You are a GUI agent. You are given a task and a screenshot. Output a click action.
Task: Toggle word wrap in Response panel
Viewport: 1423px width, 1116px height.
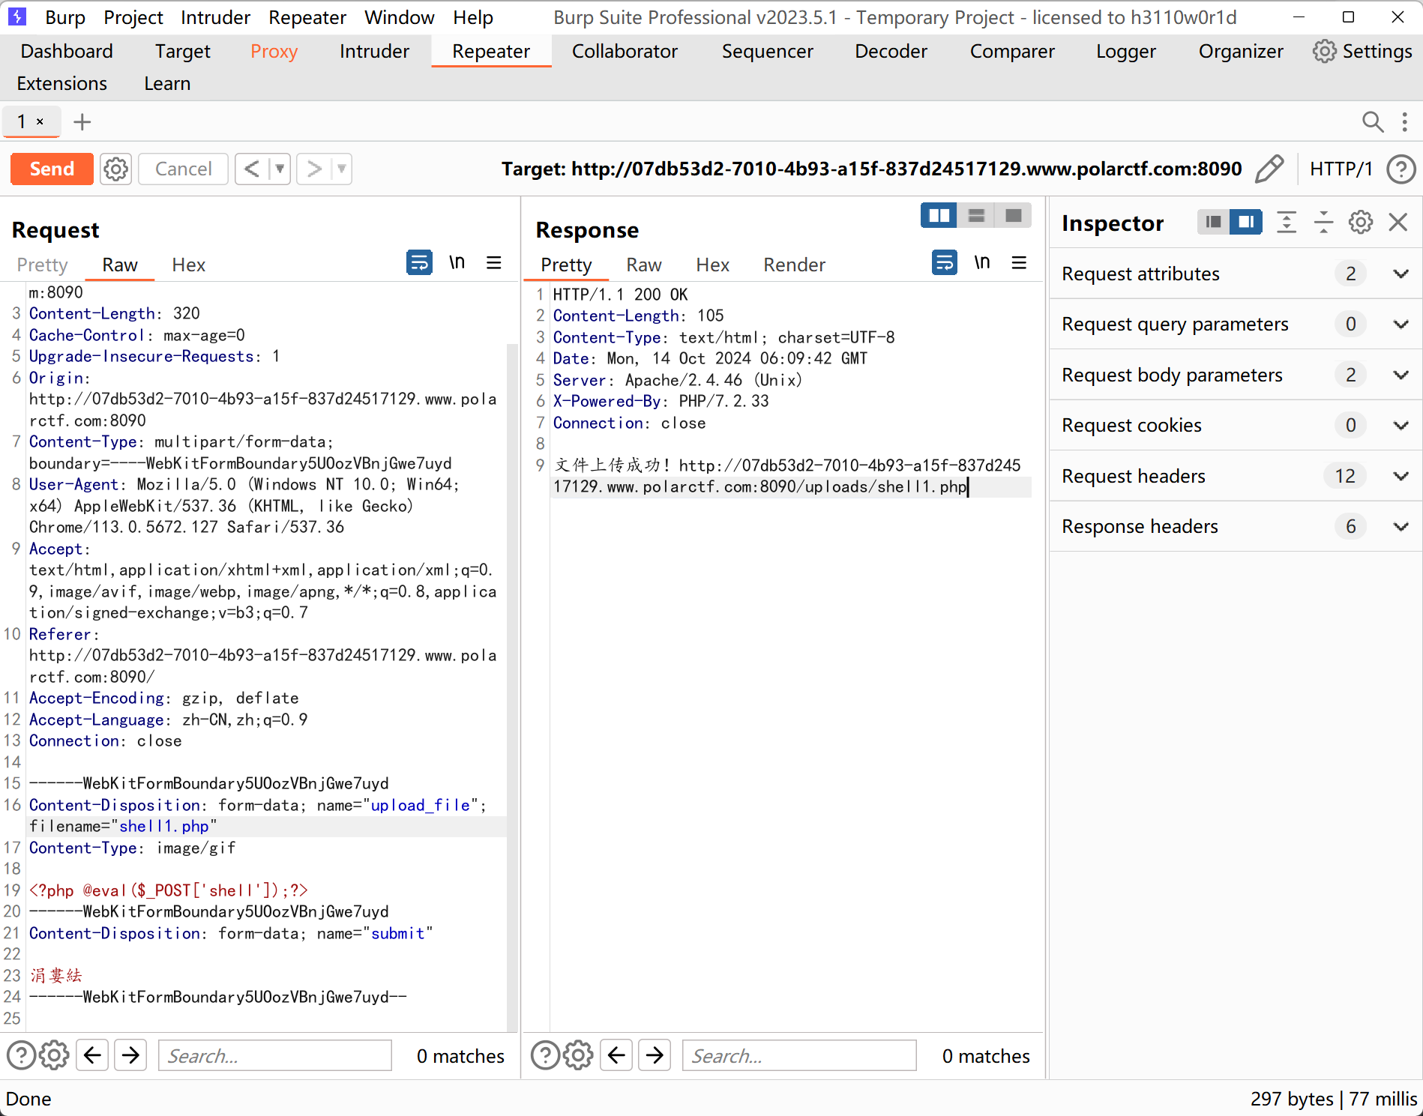[x=944, y=262]
